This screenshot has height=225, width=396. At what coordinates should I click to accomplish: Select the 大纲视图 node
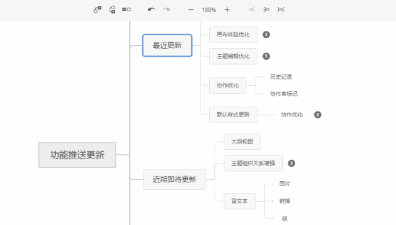pyautogui.click(x=242, y=142)
